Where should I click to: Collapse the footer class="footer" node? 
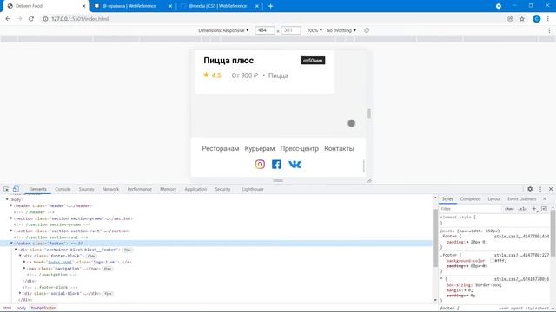(x=11, y=244)
